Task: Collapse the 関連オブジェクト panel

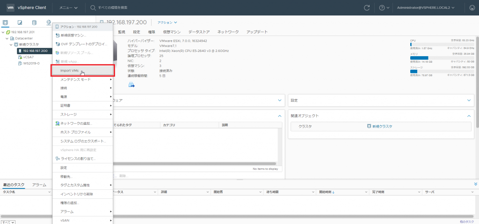Action: pyautogui.click(x=469, y=116)
